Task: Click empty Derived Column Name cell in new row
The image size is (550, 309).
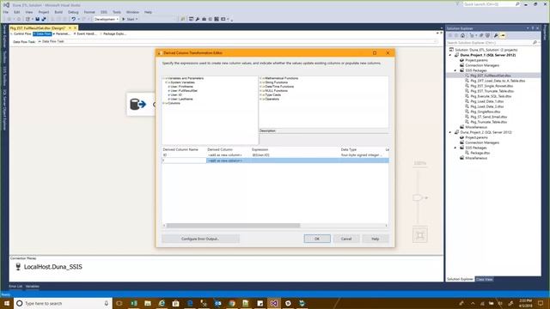Action: point(184,161)
